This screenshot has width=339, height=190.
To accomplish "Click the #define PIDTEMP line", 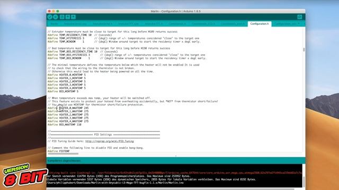I will coord(59,151).
